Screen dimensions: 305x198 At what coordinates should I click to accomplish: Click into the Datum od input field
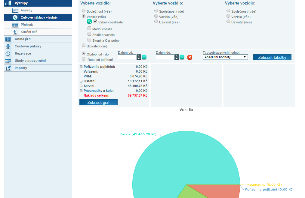click(127, 57)
